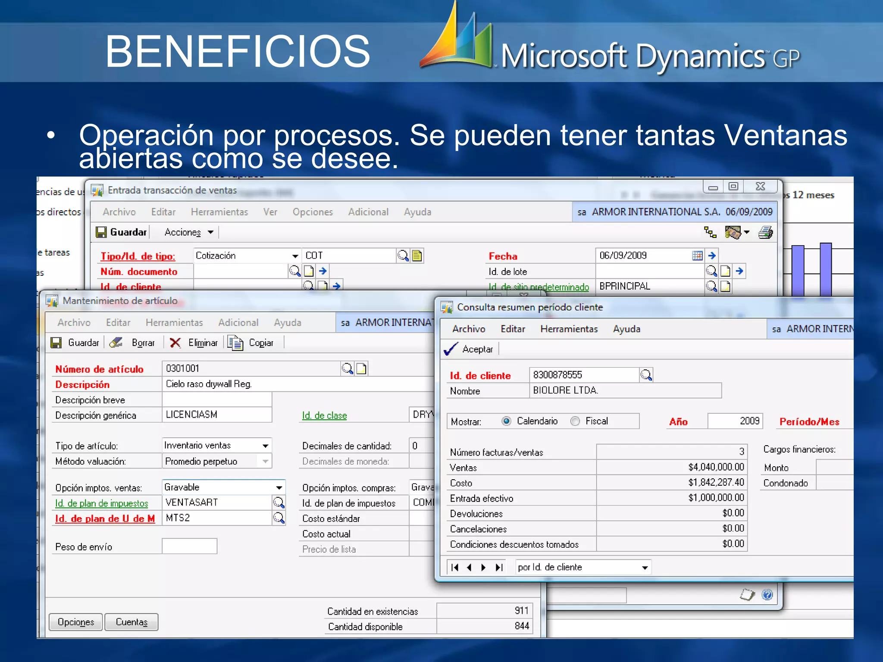
Task: Open dropdown arrow beside wallet icon in toolbar
Action: (747, 233)
